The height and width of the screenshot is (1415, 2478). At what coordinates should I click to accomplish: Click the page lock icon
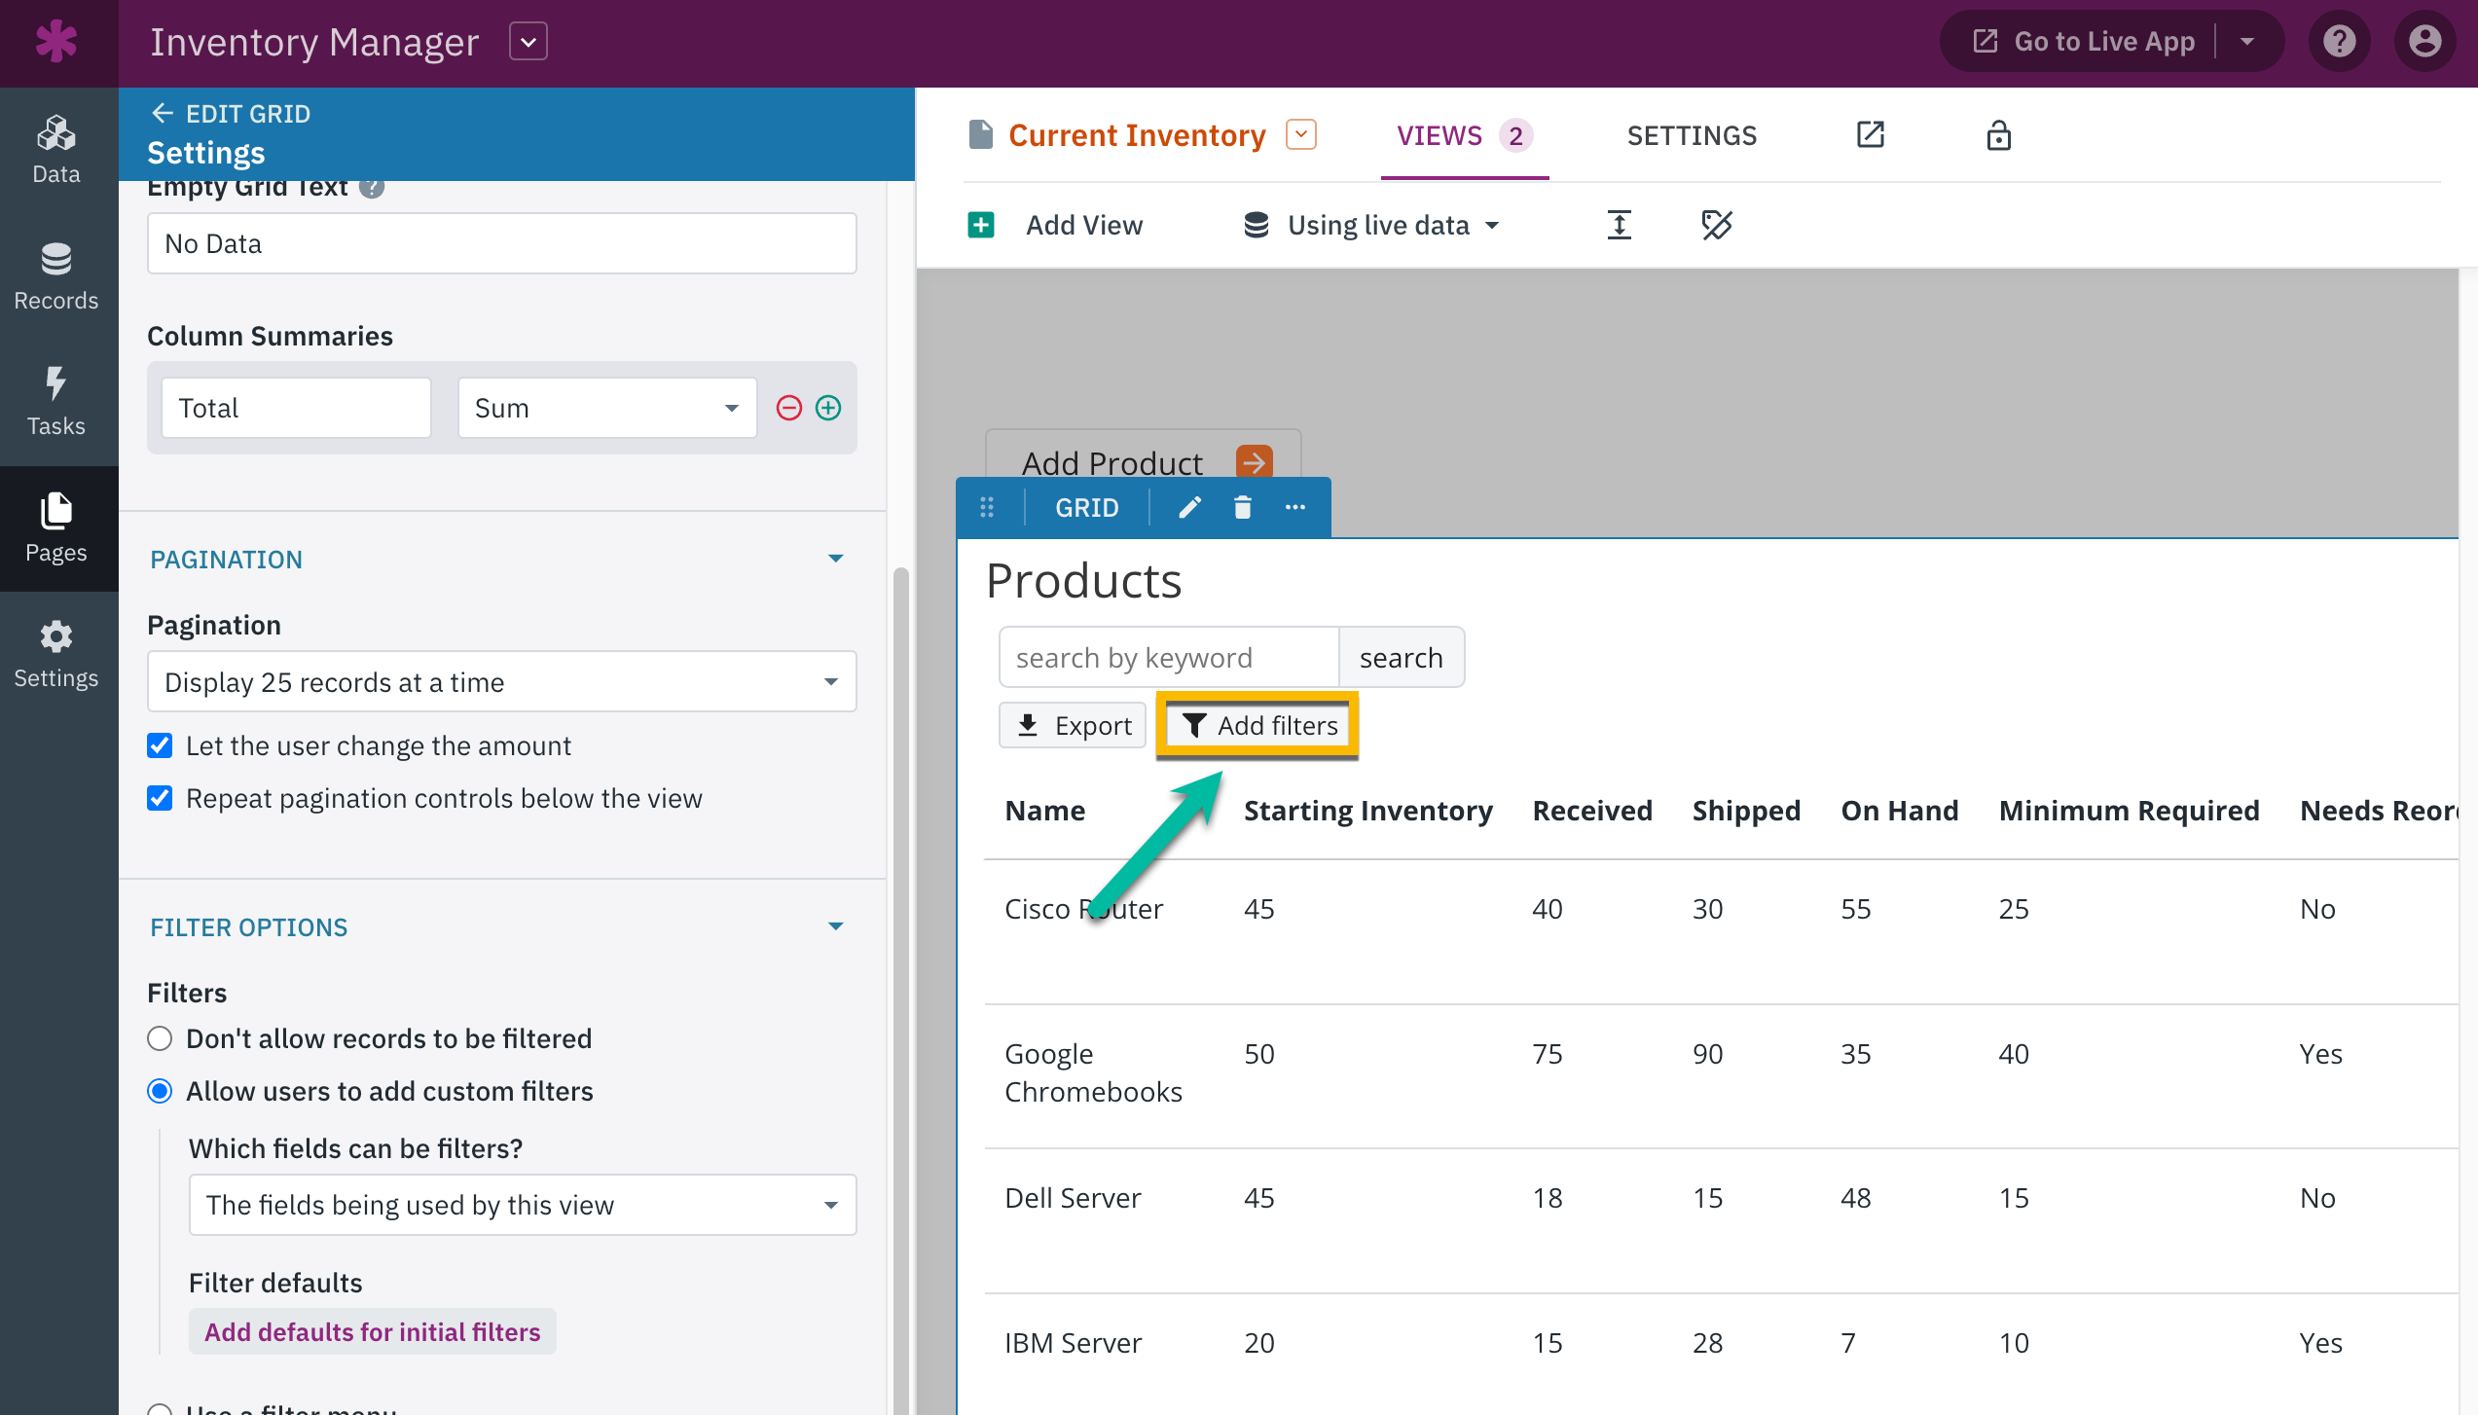pyautogui.click(x=1998, y=135)
